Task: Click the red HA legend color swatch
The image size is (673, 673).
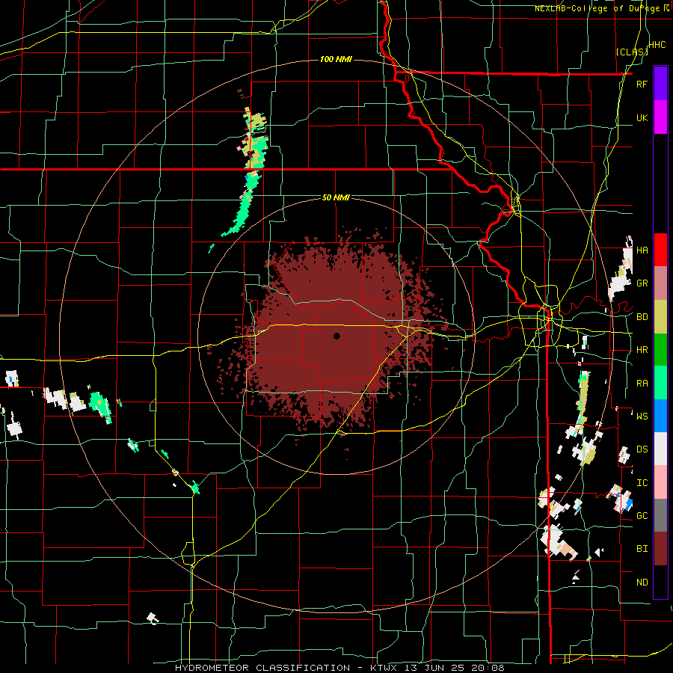Action: click(x=660, y=250)
